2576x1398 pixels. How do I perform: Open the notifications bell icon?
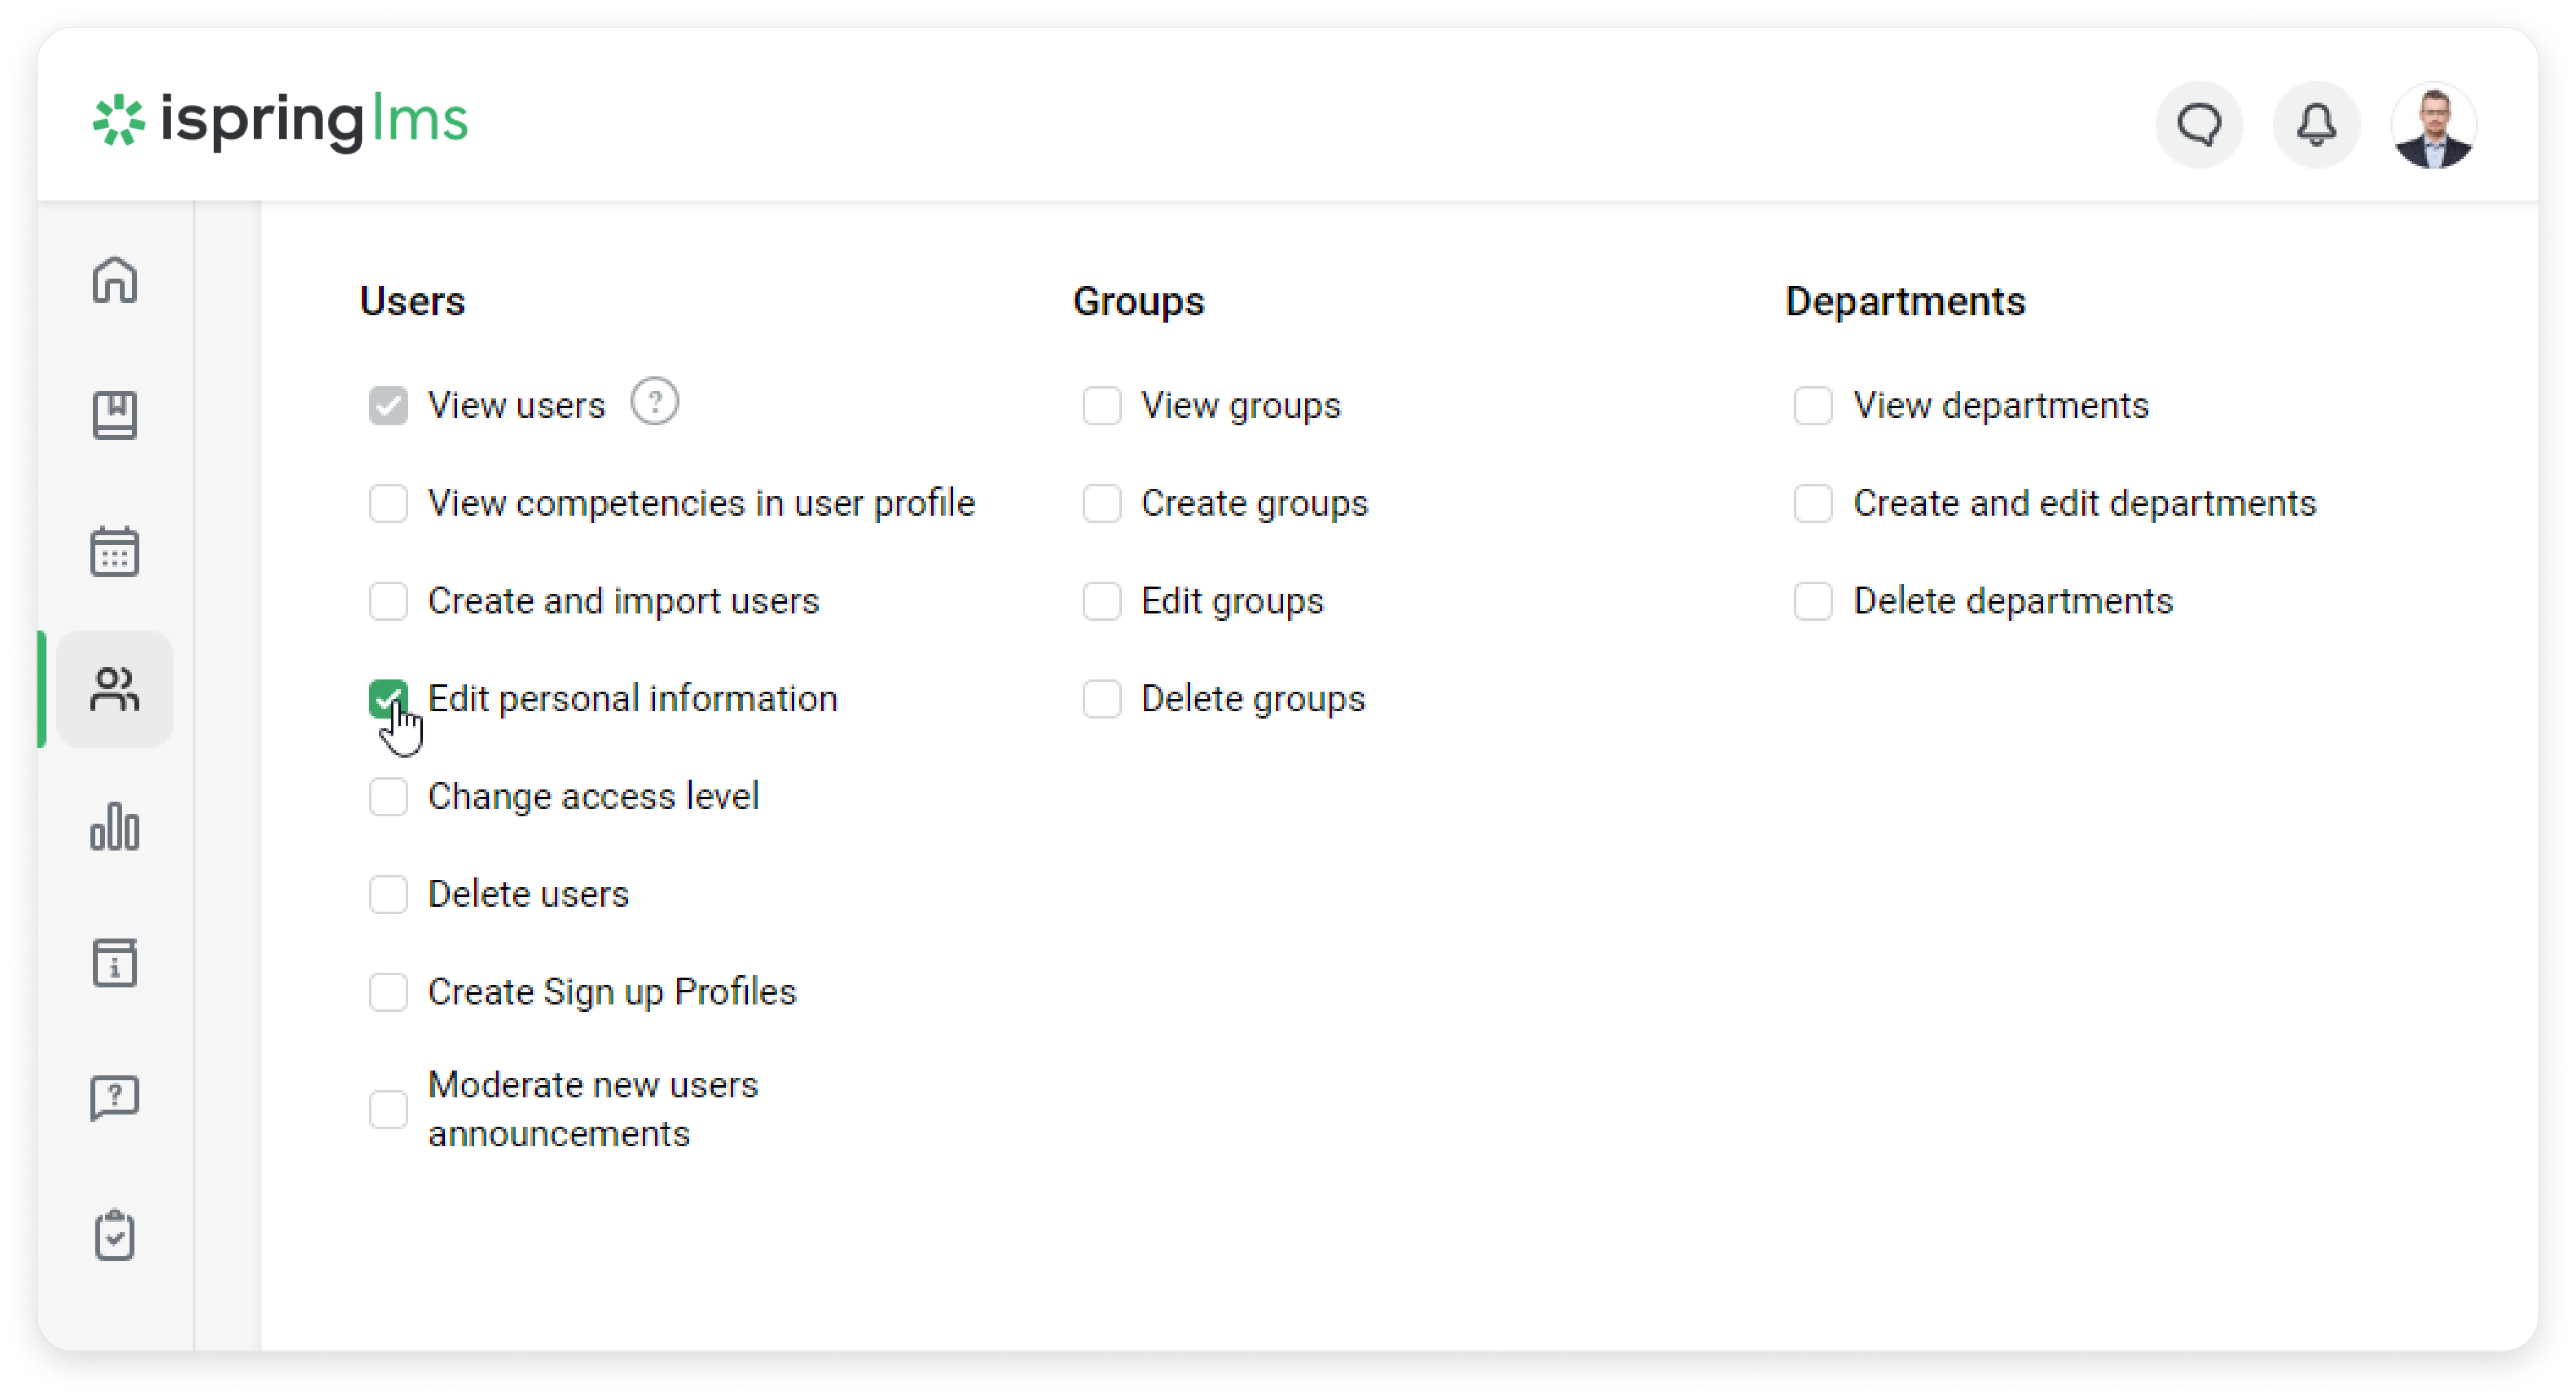pyautogui.click(x=2316, y=125)
